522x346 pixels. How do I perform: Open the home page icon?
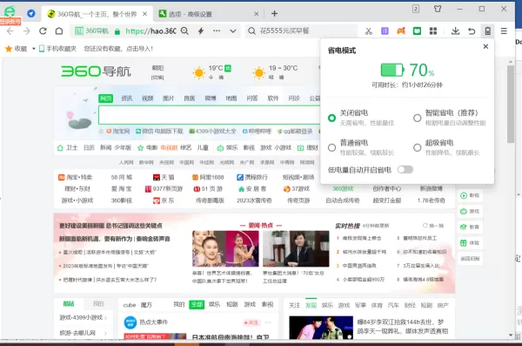59,31
